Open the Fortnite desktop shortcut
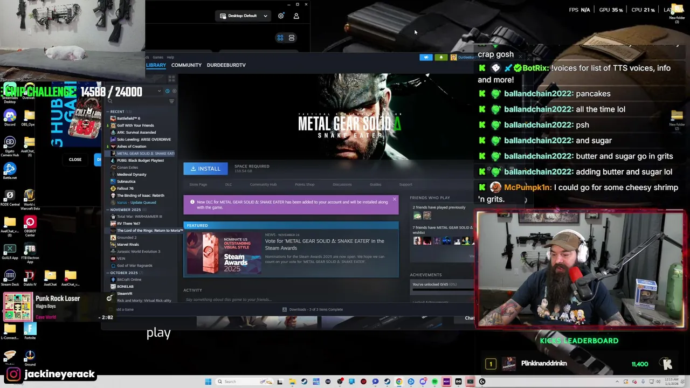This screenshot has height=388, width=690. click(30, 330)
